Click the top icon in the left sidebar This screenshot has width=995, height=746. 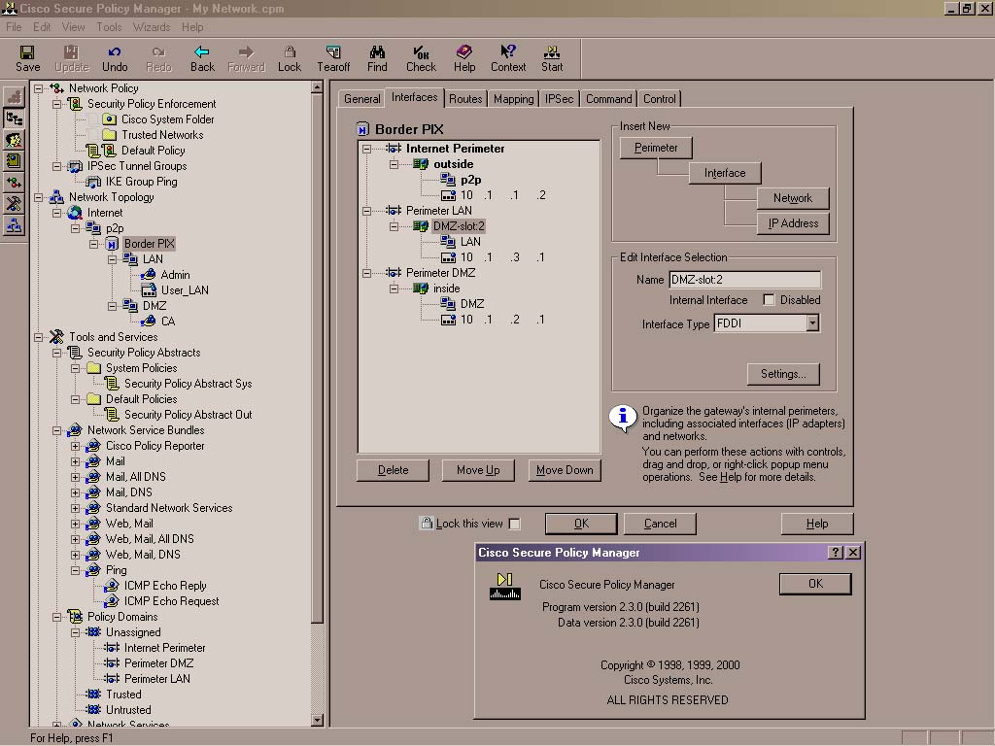[x=14, y=97]
